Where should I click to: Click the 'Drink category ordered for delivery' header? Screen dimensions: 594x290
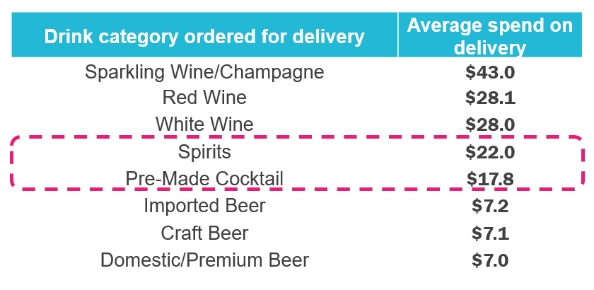tap(204, 37)
